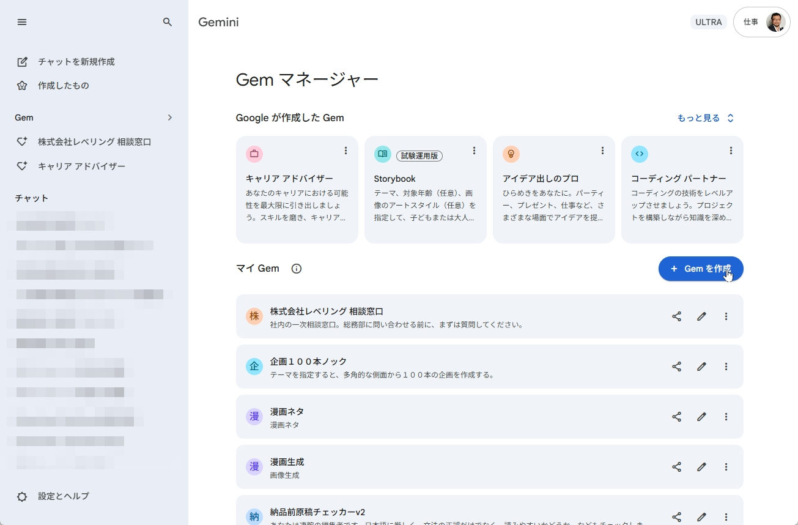This screenshot has height=525, width=798.
Task: Share the 株式会社レベリング 相談窓口 Gem
Action: point(676,316)
